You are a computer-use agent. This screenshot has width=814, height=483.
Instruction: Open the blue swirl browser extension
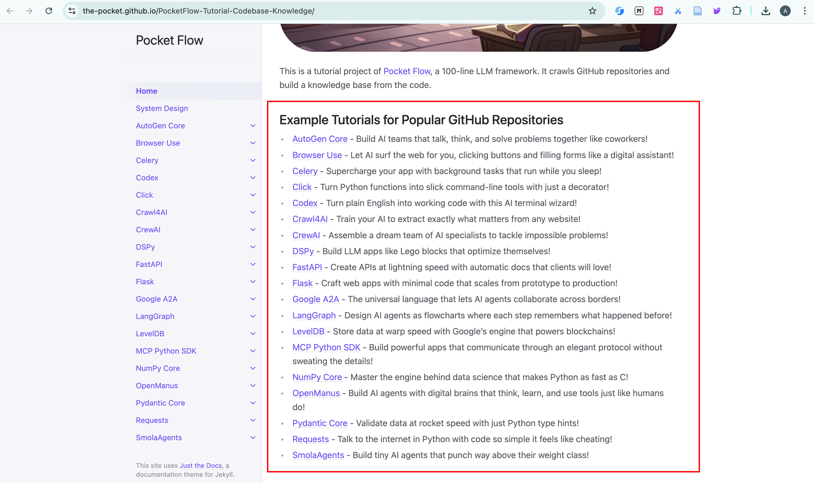coord(619,11)
